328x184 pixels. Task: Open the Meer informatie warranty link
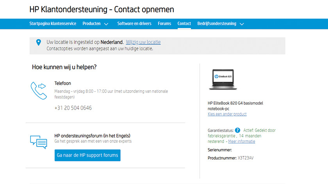pos(242,142)
